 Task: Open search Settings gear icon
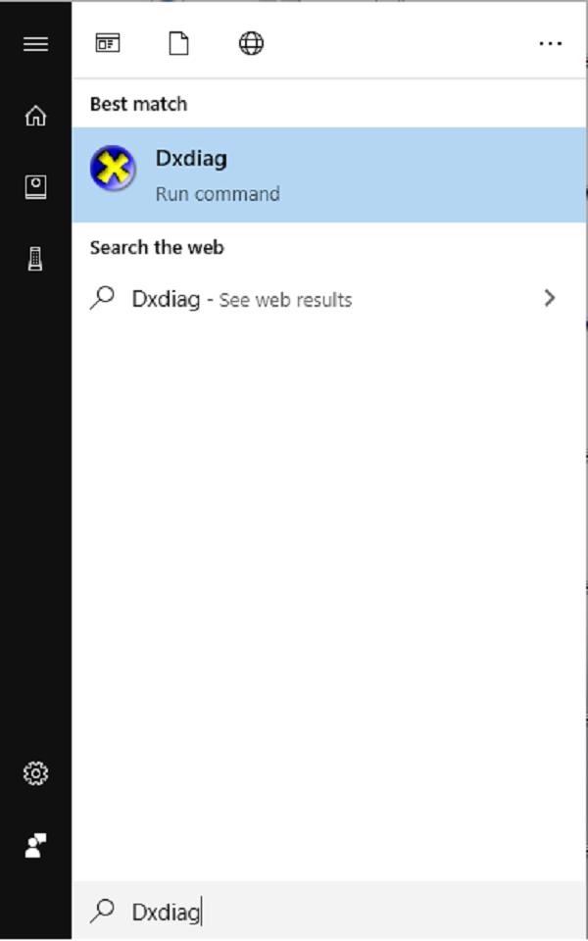35,773
